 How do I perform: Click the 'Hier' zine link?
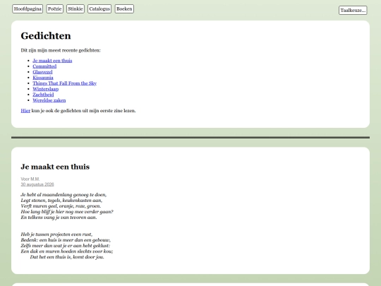click(x=25, y=111)
